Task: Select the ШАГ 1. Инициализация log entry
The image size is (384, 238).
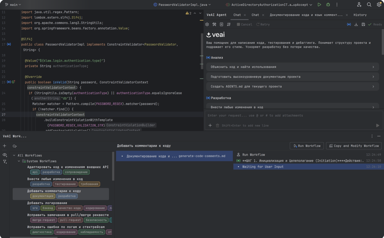Action: (x=308, y=161)
